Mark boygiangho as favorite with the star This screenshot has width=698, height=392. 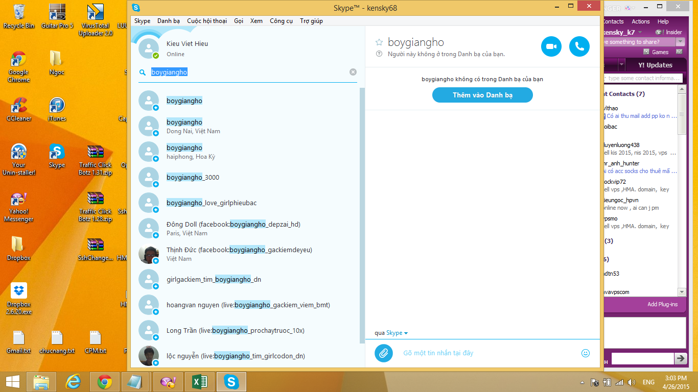379,42
